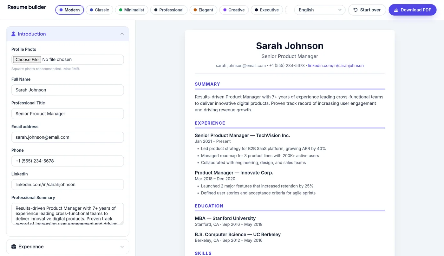Open the linkedin.com/in/sarahjohnson link in preview
Viewport: 444px width, 256px height.
click(336, 66)
